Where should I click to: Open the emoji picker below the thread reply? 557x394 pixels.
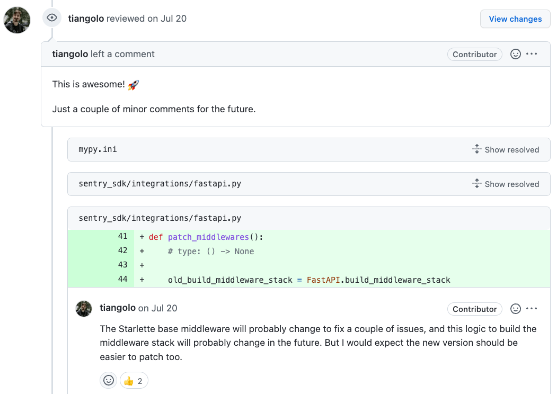[109, 380]
